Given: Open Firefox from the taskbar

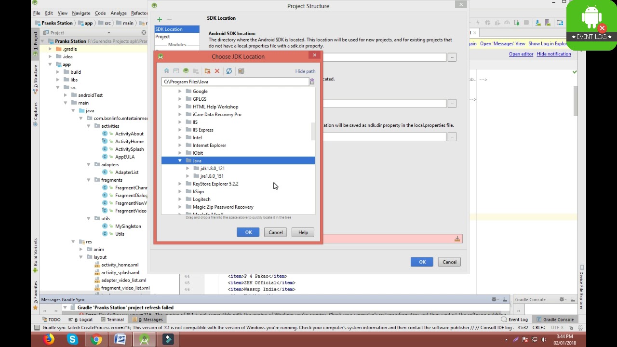Looking at the screenshot, I should (x=49, y=339).
